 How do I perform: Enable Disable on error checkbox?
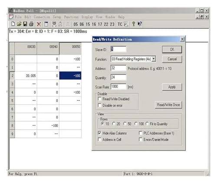pos(99,105)
